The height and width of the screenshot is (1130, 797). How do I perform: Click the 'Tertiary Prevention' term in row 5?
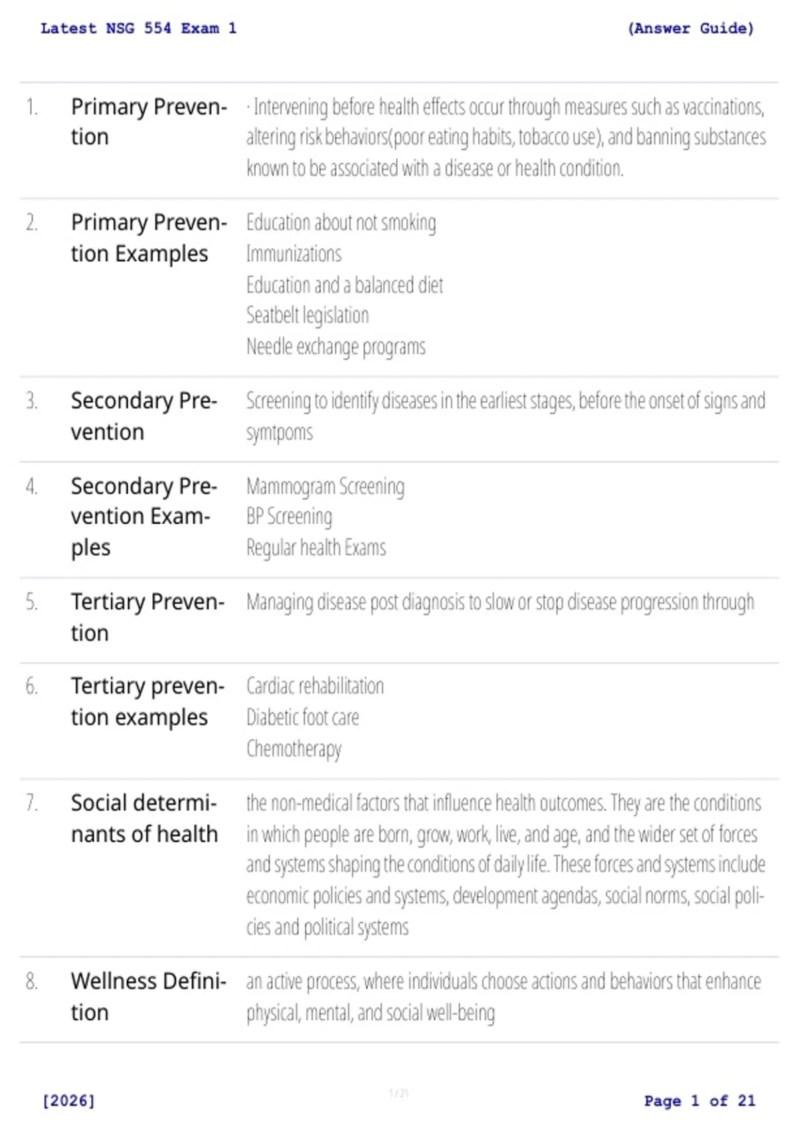coord(148,617)
